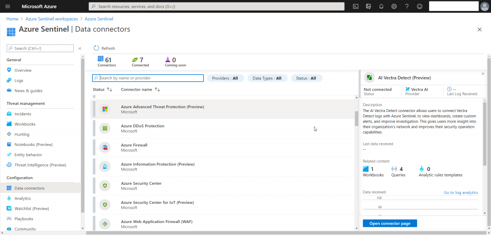Collapse the left navigation menu chevron
The height and width of the screenshot is (235, 491).
click(x=80, y=48)
